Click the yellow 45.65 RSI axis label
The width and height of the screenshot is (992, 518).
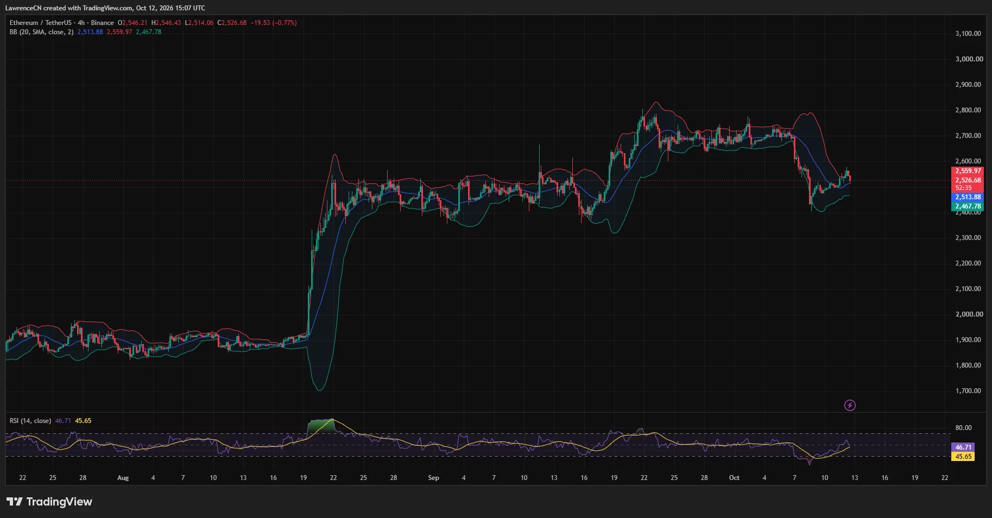(x=963, y=457)
